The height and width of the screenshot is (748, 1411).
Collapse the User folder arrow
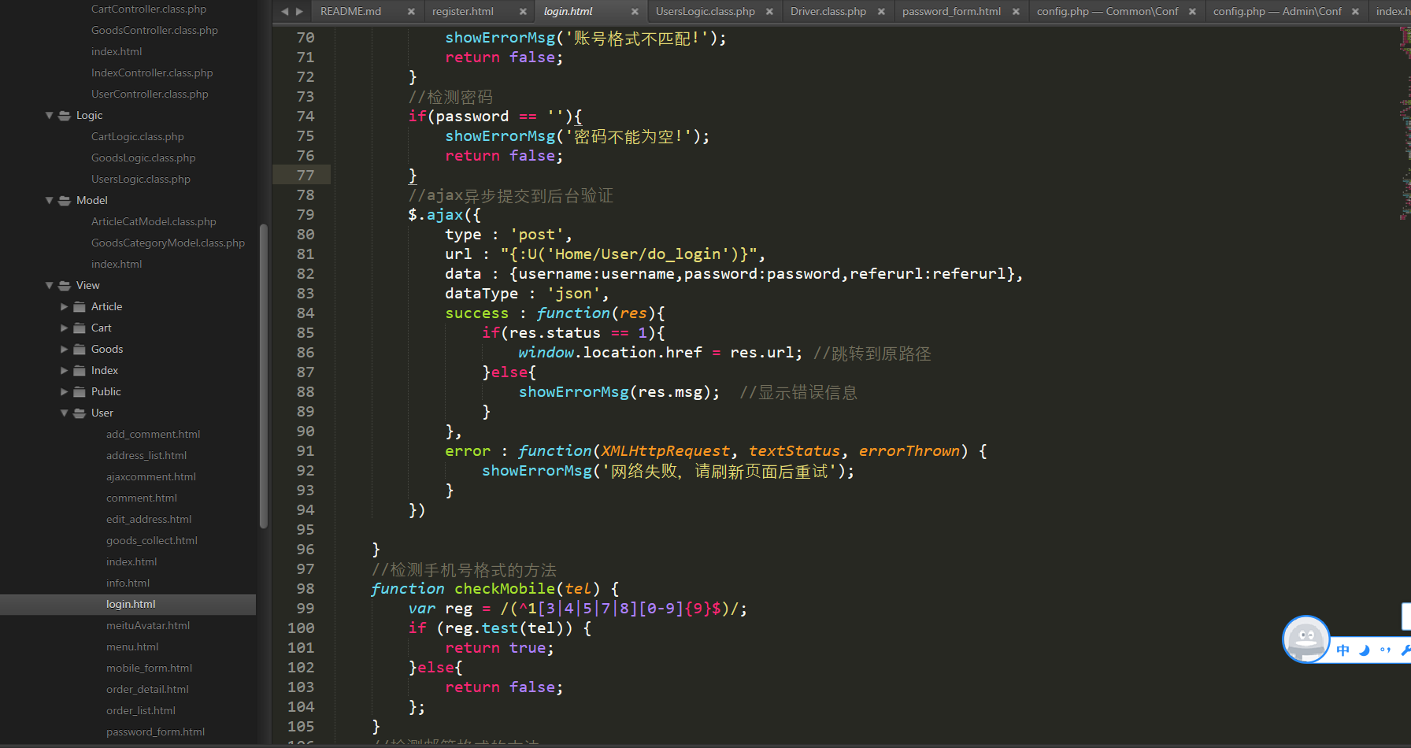click(x=65, y=413)
